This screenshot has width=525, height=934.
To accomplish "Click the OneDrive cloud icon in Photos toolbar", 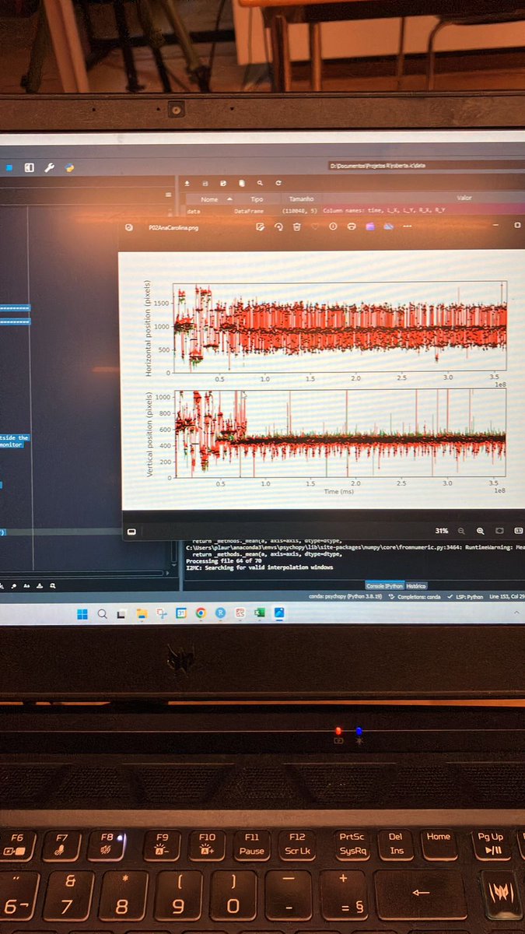I will (388, 226).
